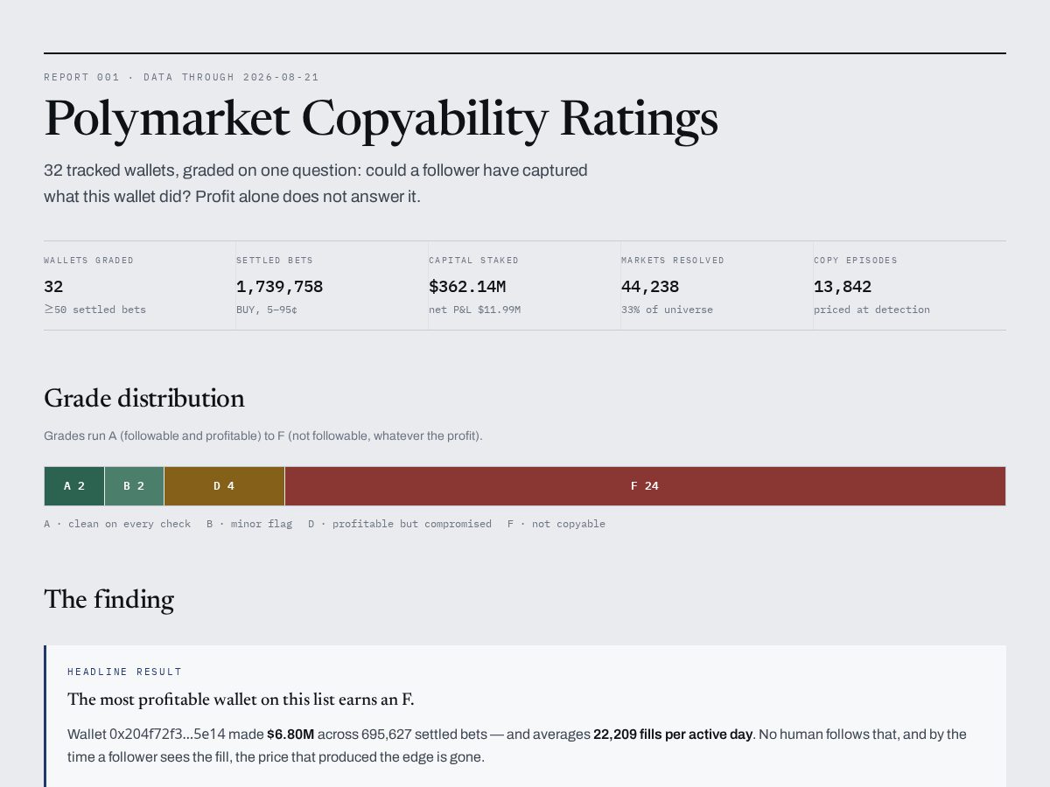Click the A 2 grade bar segment
Image resolution: width=1050 pixels, height=787 pixels.
(x=74, y=486)
